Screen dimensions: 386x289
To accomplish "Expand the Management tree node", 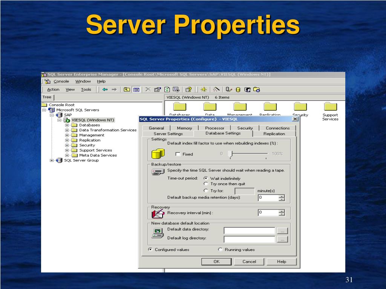I will [x=67, y=135].
